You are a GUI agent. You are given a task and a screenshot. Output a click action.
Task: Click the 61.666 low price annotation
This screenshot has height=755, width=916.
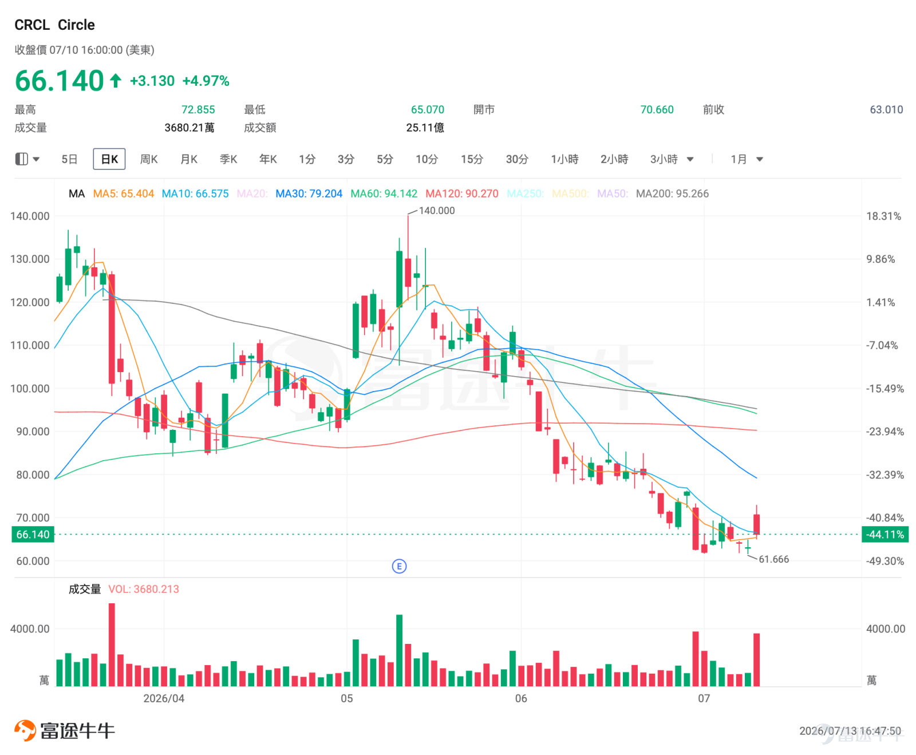(774, 559)
